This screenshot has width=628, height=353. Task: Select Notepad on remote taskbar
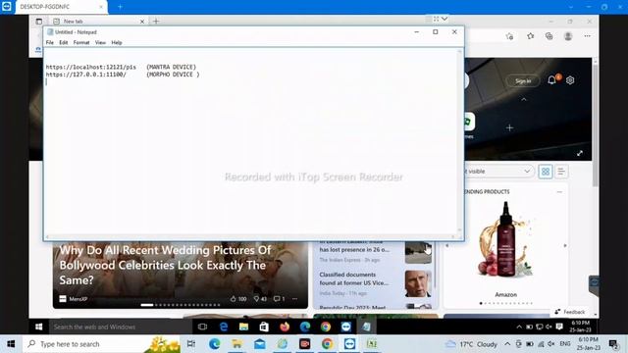click(366, 327)
